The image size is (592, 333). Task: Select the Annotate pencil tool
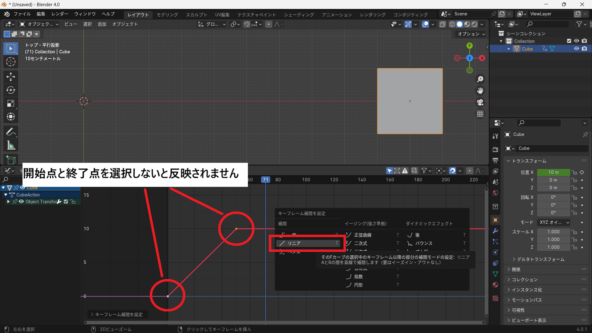point(11,132)
